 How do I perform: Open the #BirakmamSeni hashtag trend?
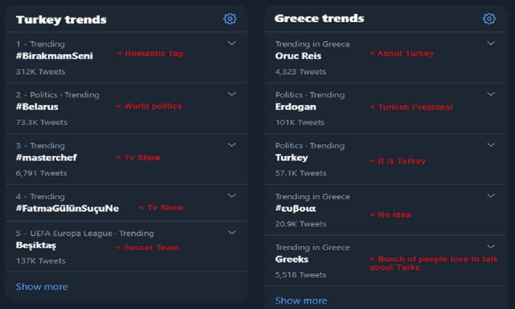tap(55, 56)
